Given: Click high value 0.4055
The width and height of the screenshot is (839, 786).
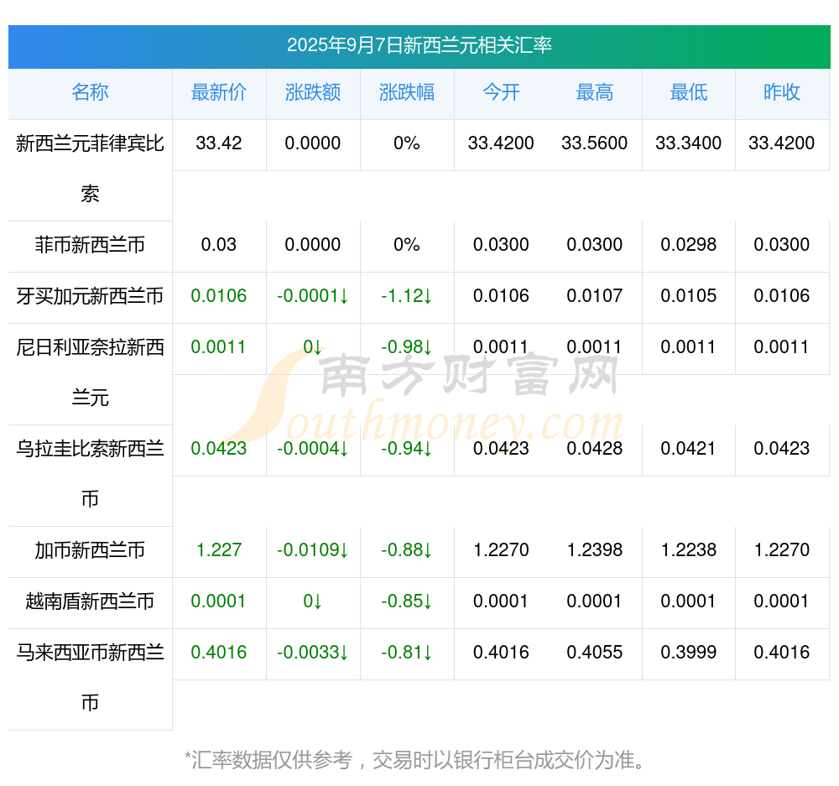Looking at the screenshot, I should (595, 653).
